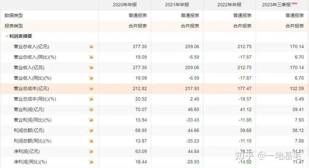This screenshot has height=168, width=309.
Task: Click the 报表类型 row label
Action: tap(14, 26)
